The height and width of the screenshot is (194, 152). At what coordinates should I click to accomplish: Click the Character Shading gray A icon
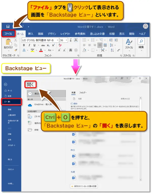(71, 50)
